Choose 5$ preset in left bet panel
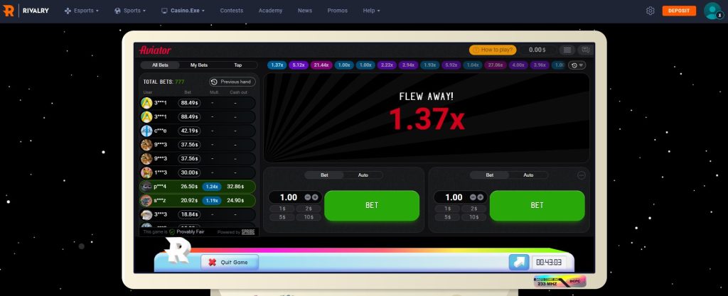This screenshot has height=296, width=728. [x=282, y=217]
